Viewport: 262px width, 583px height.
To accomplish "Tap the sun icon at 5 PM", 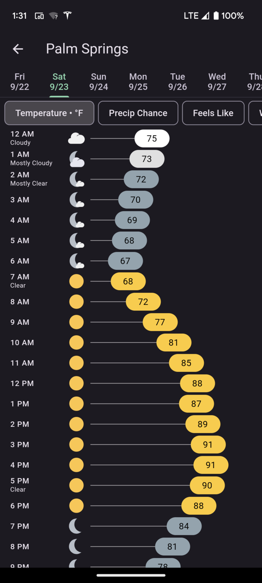I will pyautogui.click(x=77, y=486).
